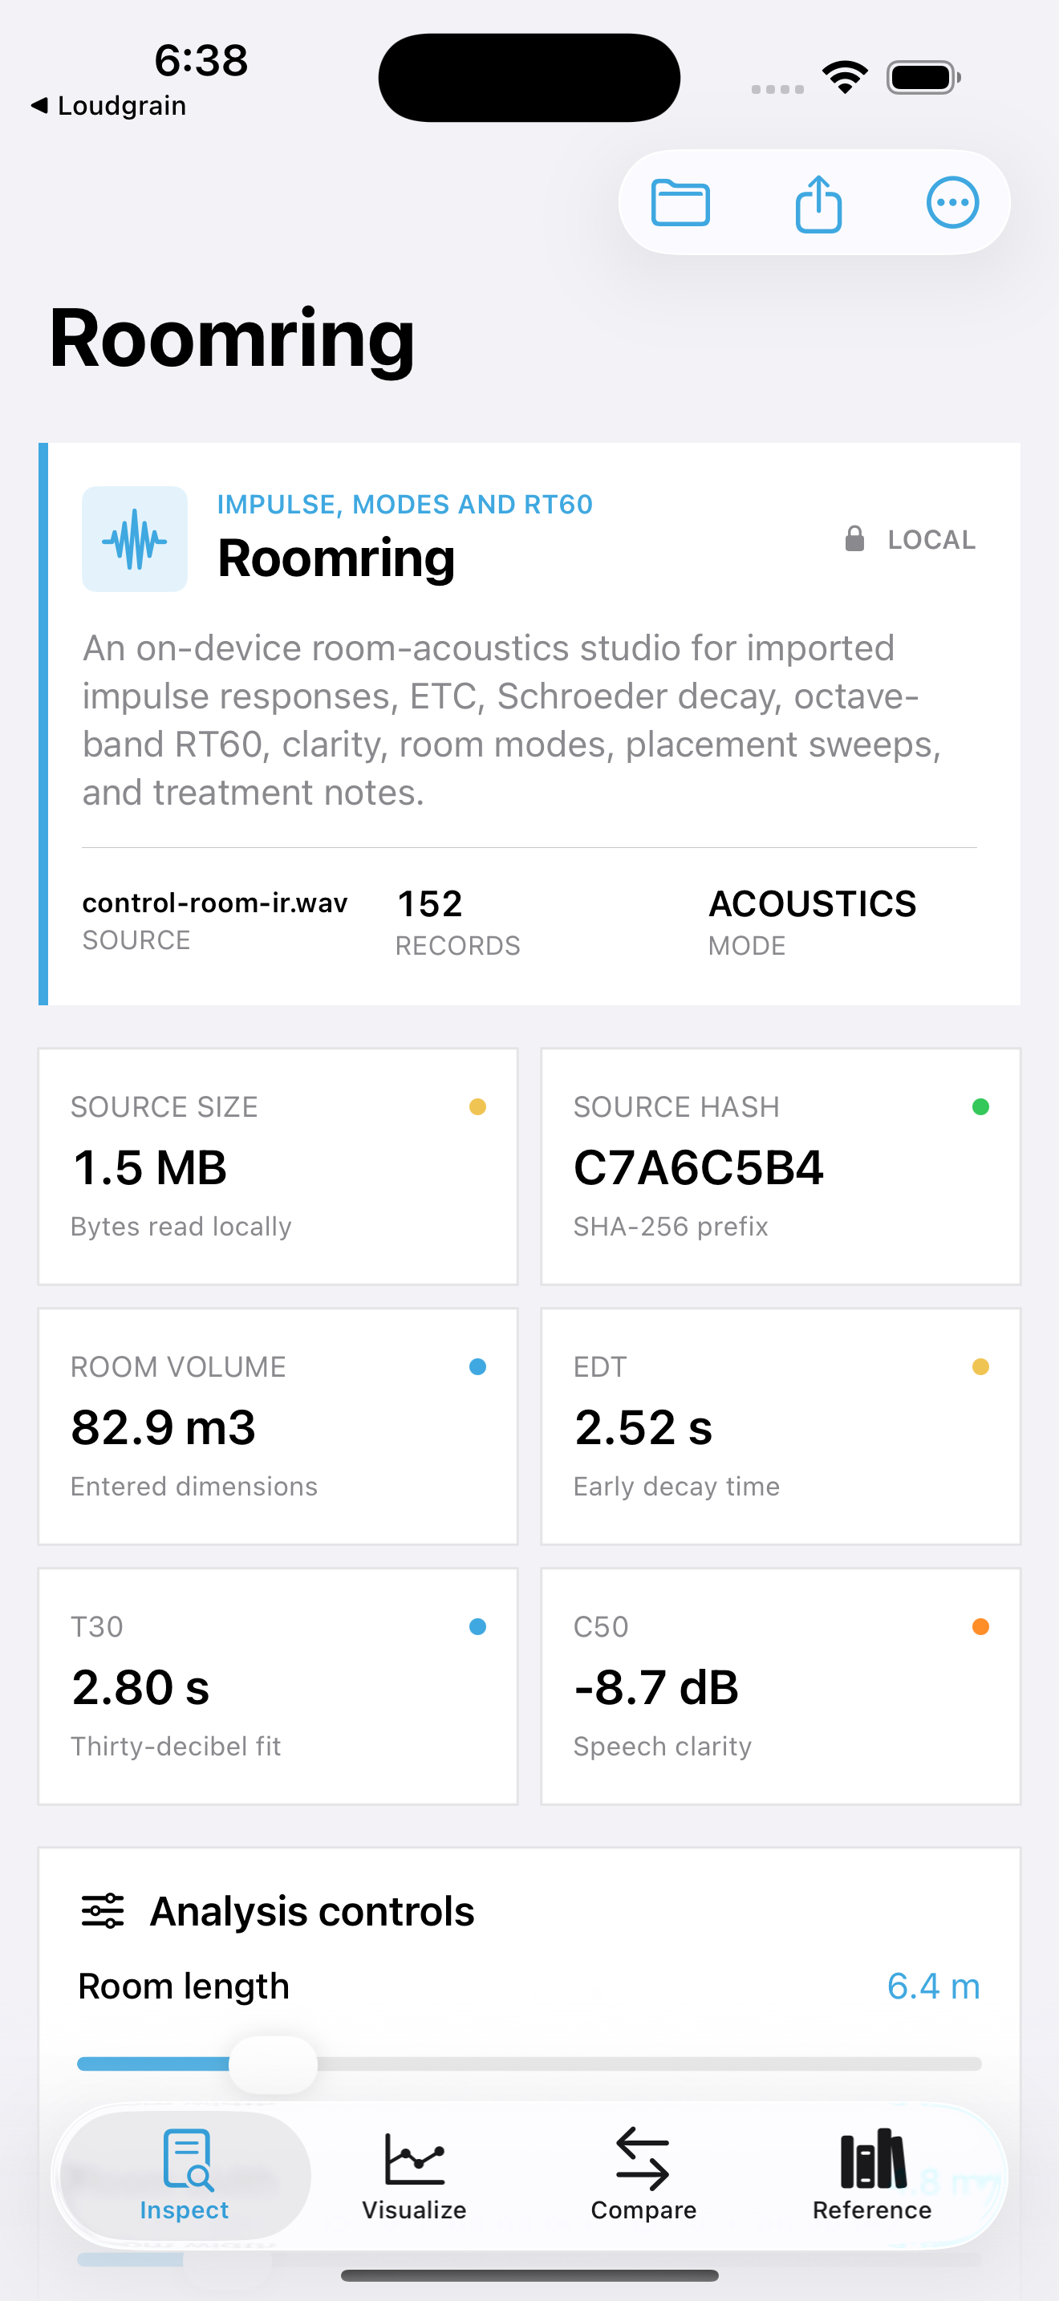Image resolution: width=1059 pixels, height=2301 pixels.
Task: Open the Source Hash C7A6C5B4 card
Action: (781, 1167)
